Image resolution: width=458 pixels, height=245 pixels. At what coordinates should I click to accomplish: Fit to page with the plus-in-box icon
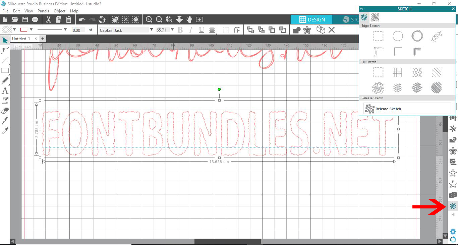point(199,19)
